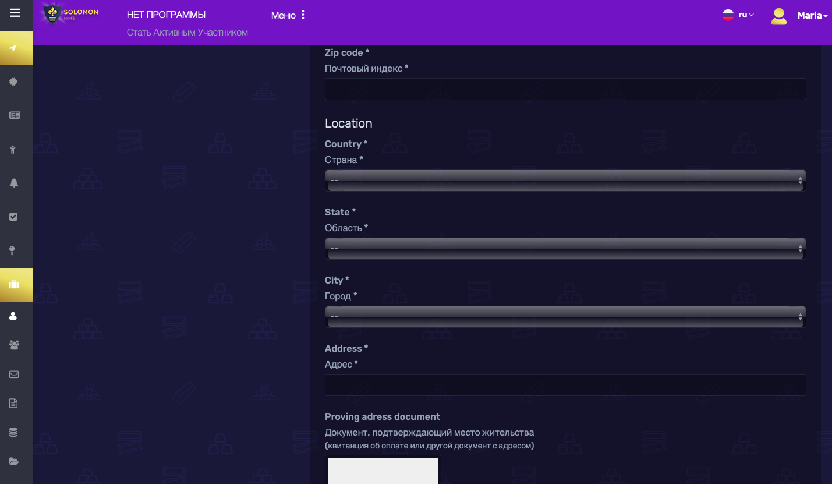Expand the Country dropdown
Image resolution: width=832 pixels, height=484 pixels.
pos(565,181)
